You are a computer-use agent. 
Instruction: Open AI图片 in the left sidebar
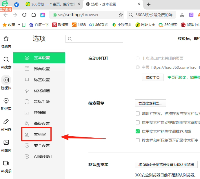point(6,146)
